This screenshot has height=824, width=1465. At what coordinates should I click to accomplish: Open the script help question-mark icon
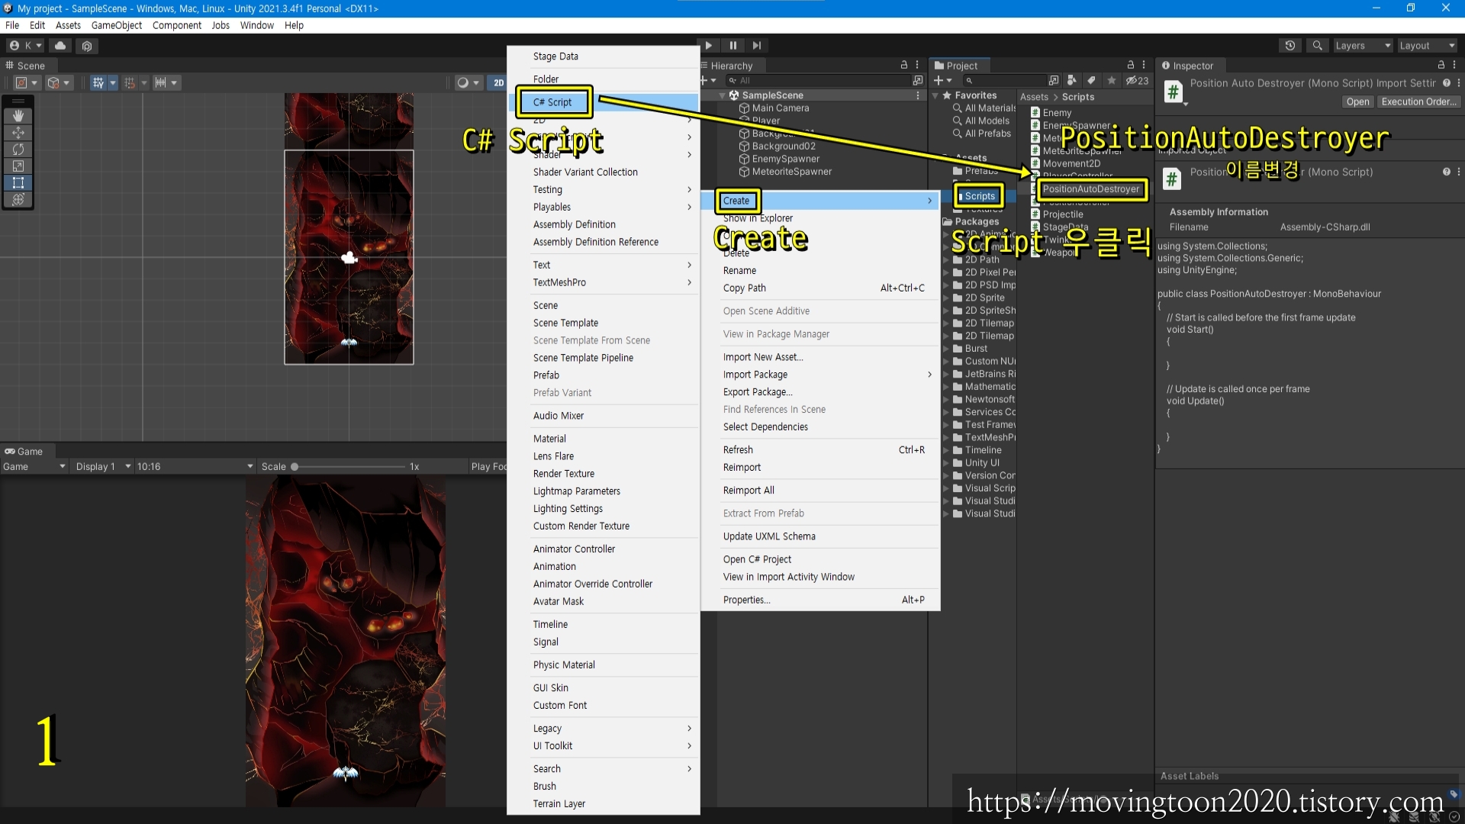(1446, 83)
